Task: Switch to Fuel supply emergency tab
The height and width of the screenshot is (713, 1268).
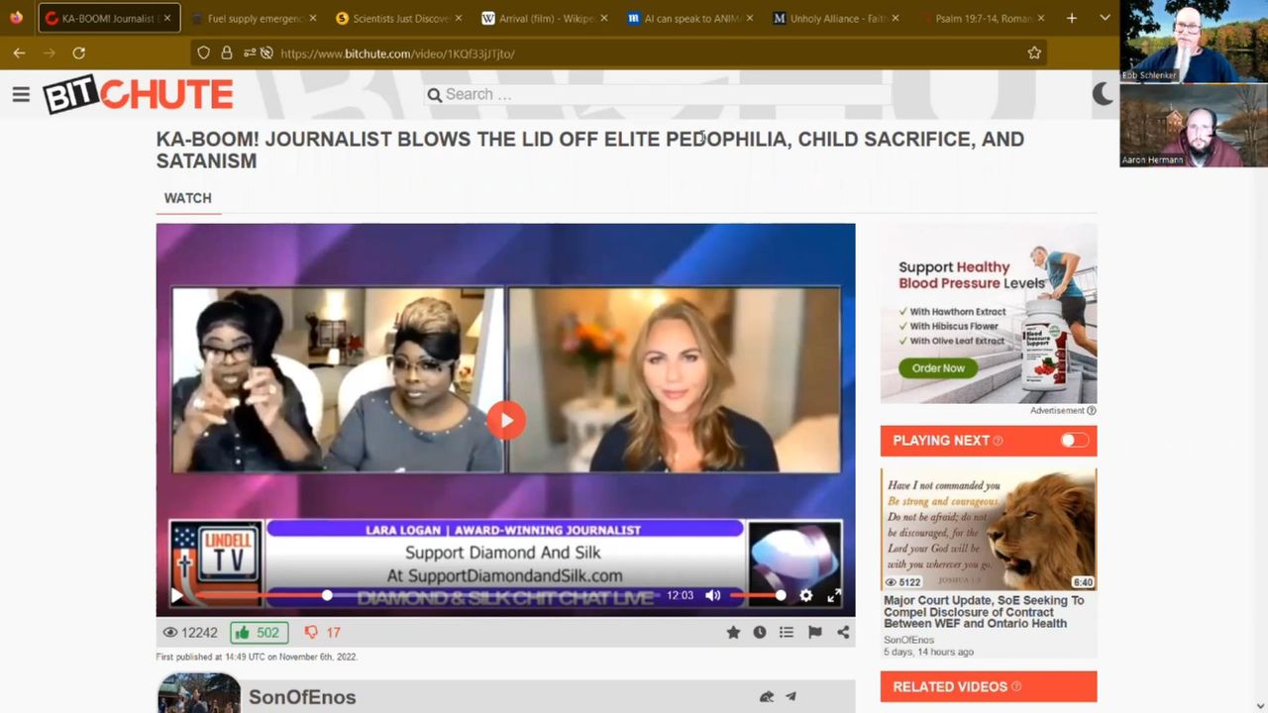Action: [253, 18]
